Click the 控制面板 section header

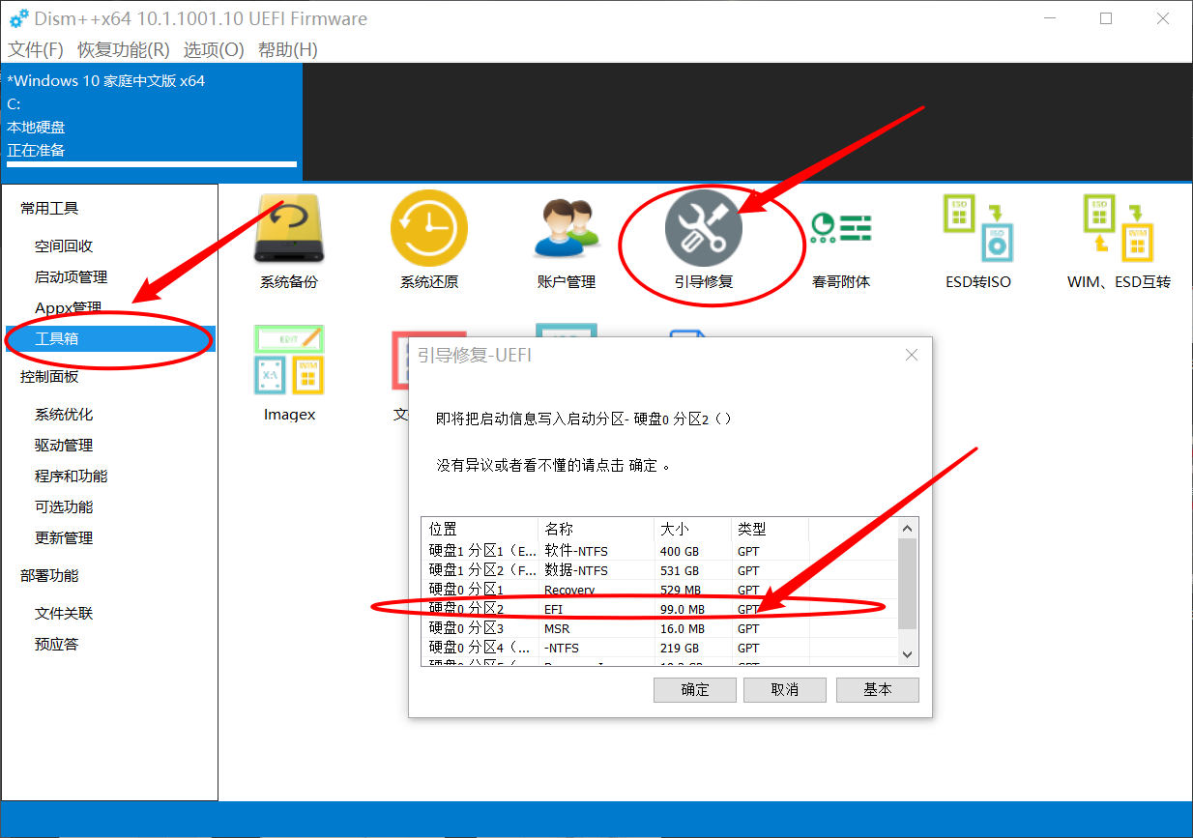(x=49, y=377)
